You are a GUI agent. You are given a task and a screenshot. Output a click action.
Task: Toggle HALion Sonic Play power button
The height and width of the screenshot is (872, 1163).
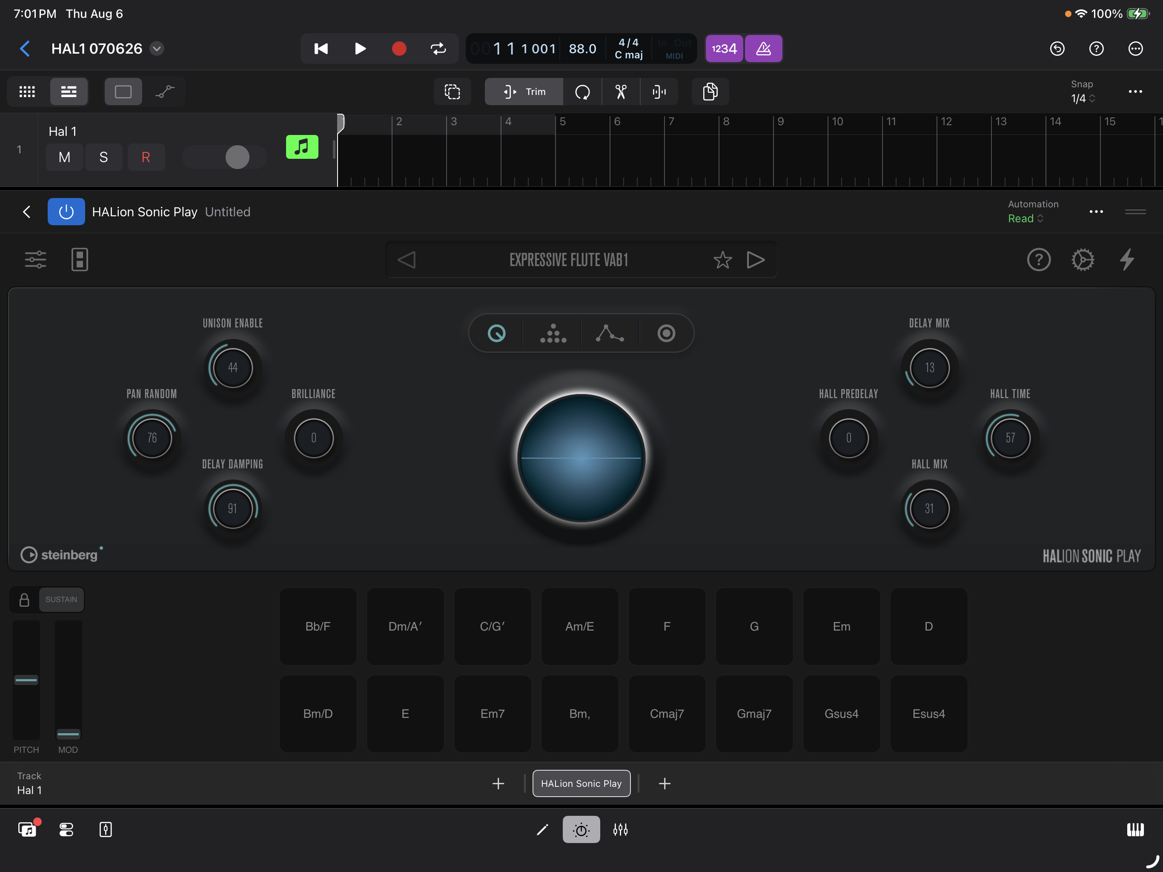(66, 212)
